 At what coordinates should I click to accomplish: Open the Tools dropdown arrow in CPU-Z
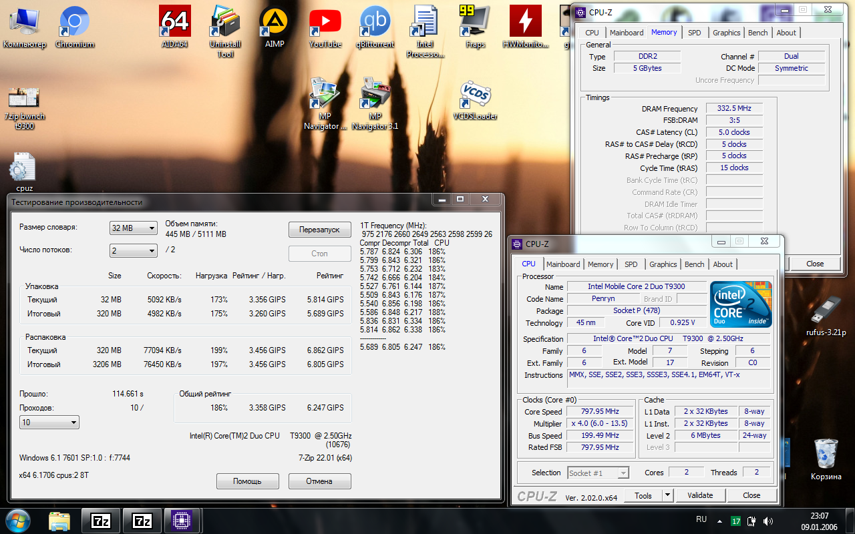point(667,495)
